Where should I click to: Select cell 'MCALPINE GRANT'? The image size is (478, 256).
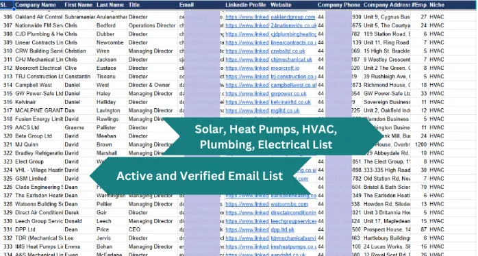tap(39, 111)
